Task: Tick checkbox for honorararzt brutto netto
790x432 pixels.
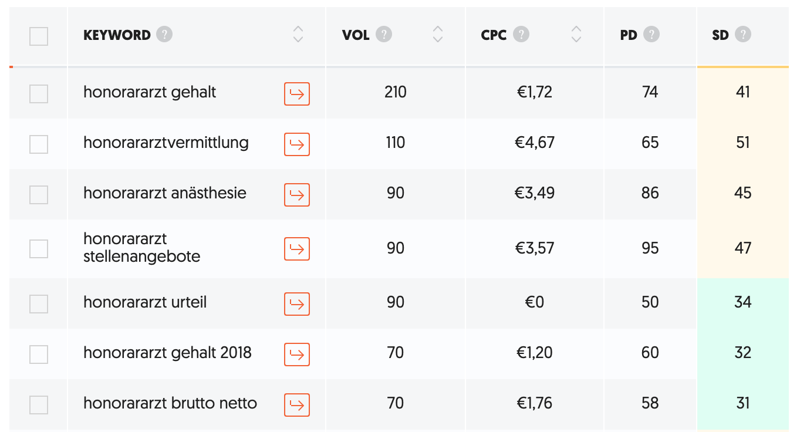Action: tap(39, 405)
